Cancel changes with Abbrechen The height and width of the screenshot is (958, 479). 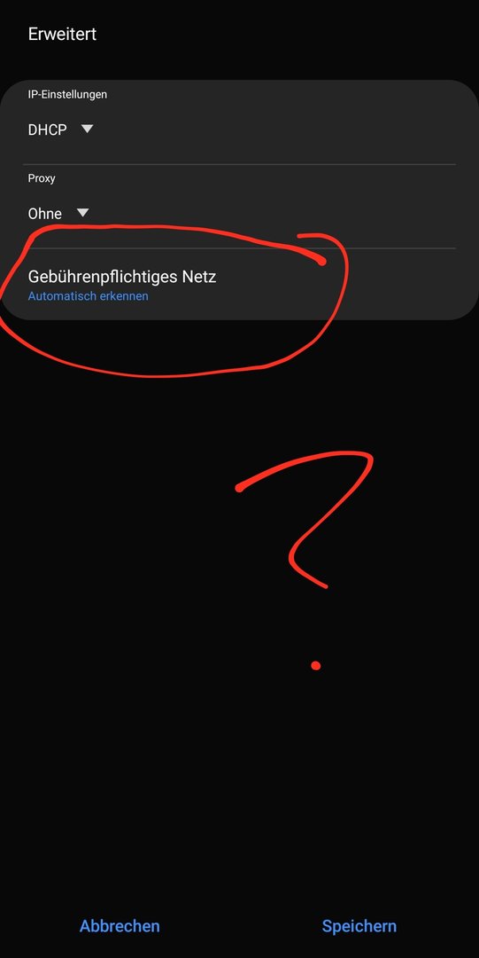tap(120, 925)
